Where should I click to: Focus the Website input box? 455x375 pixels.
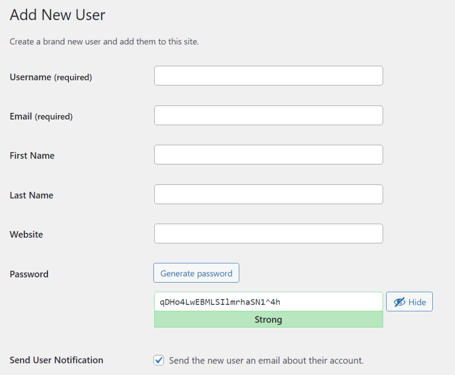point(268,234)
